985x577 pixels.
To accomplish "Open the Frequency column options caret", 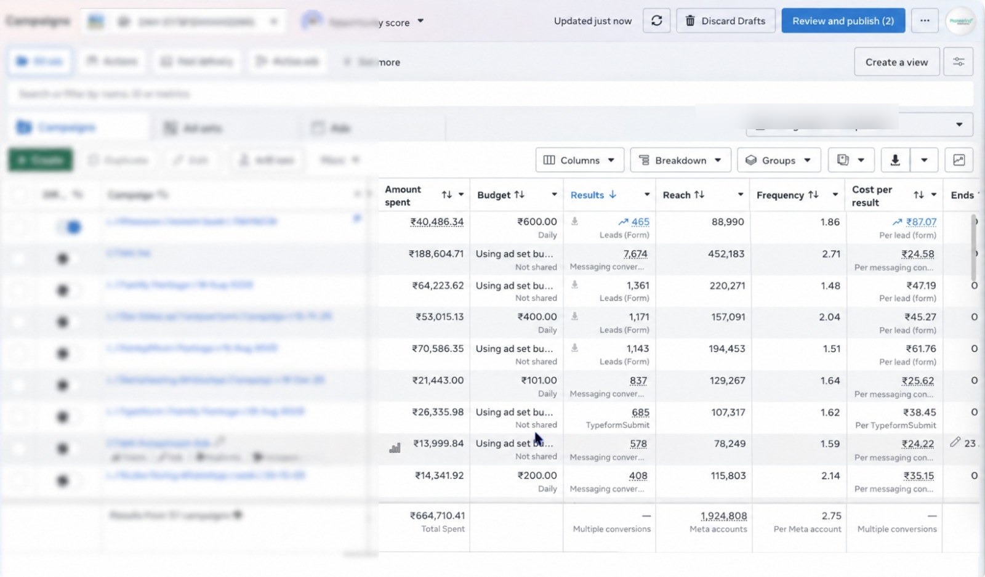I will pos(835,195).
